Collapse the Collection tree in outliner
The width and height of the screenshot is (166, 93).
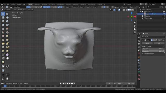(141, 12)
